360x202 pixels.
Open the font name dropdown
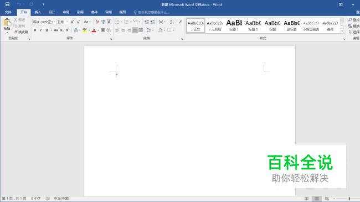pos(54,22)
